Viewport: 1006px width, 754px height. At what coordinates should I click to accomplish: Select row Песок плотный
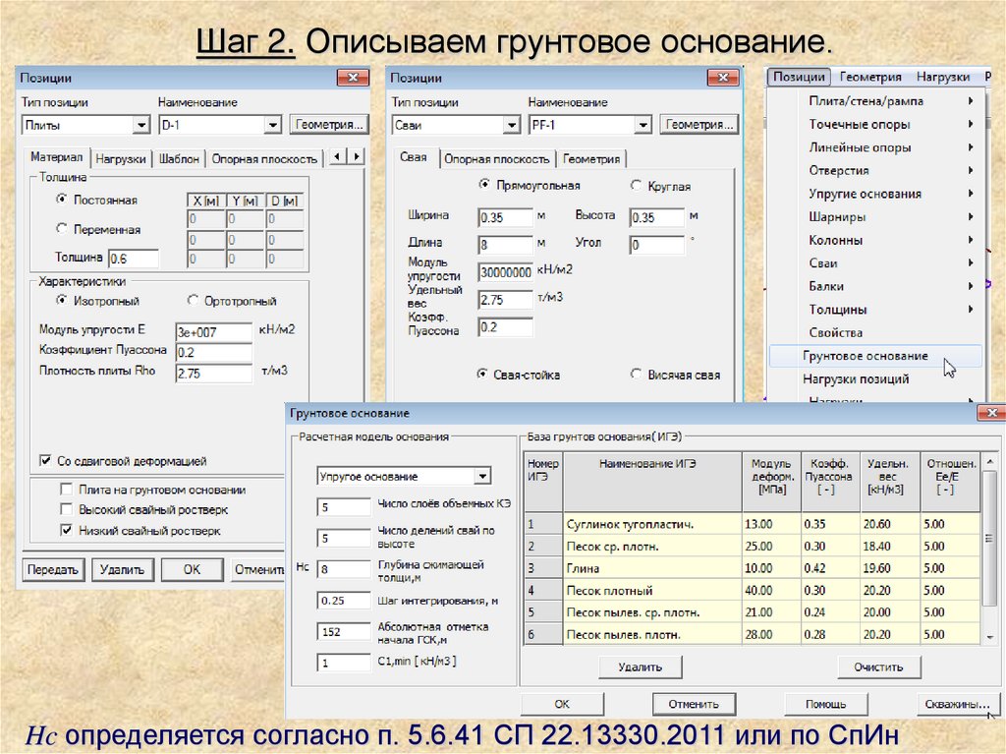(752, 590)
